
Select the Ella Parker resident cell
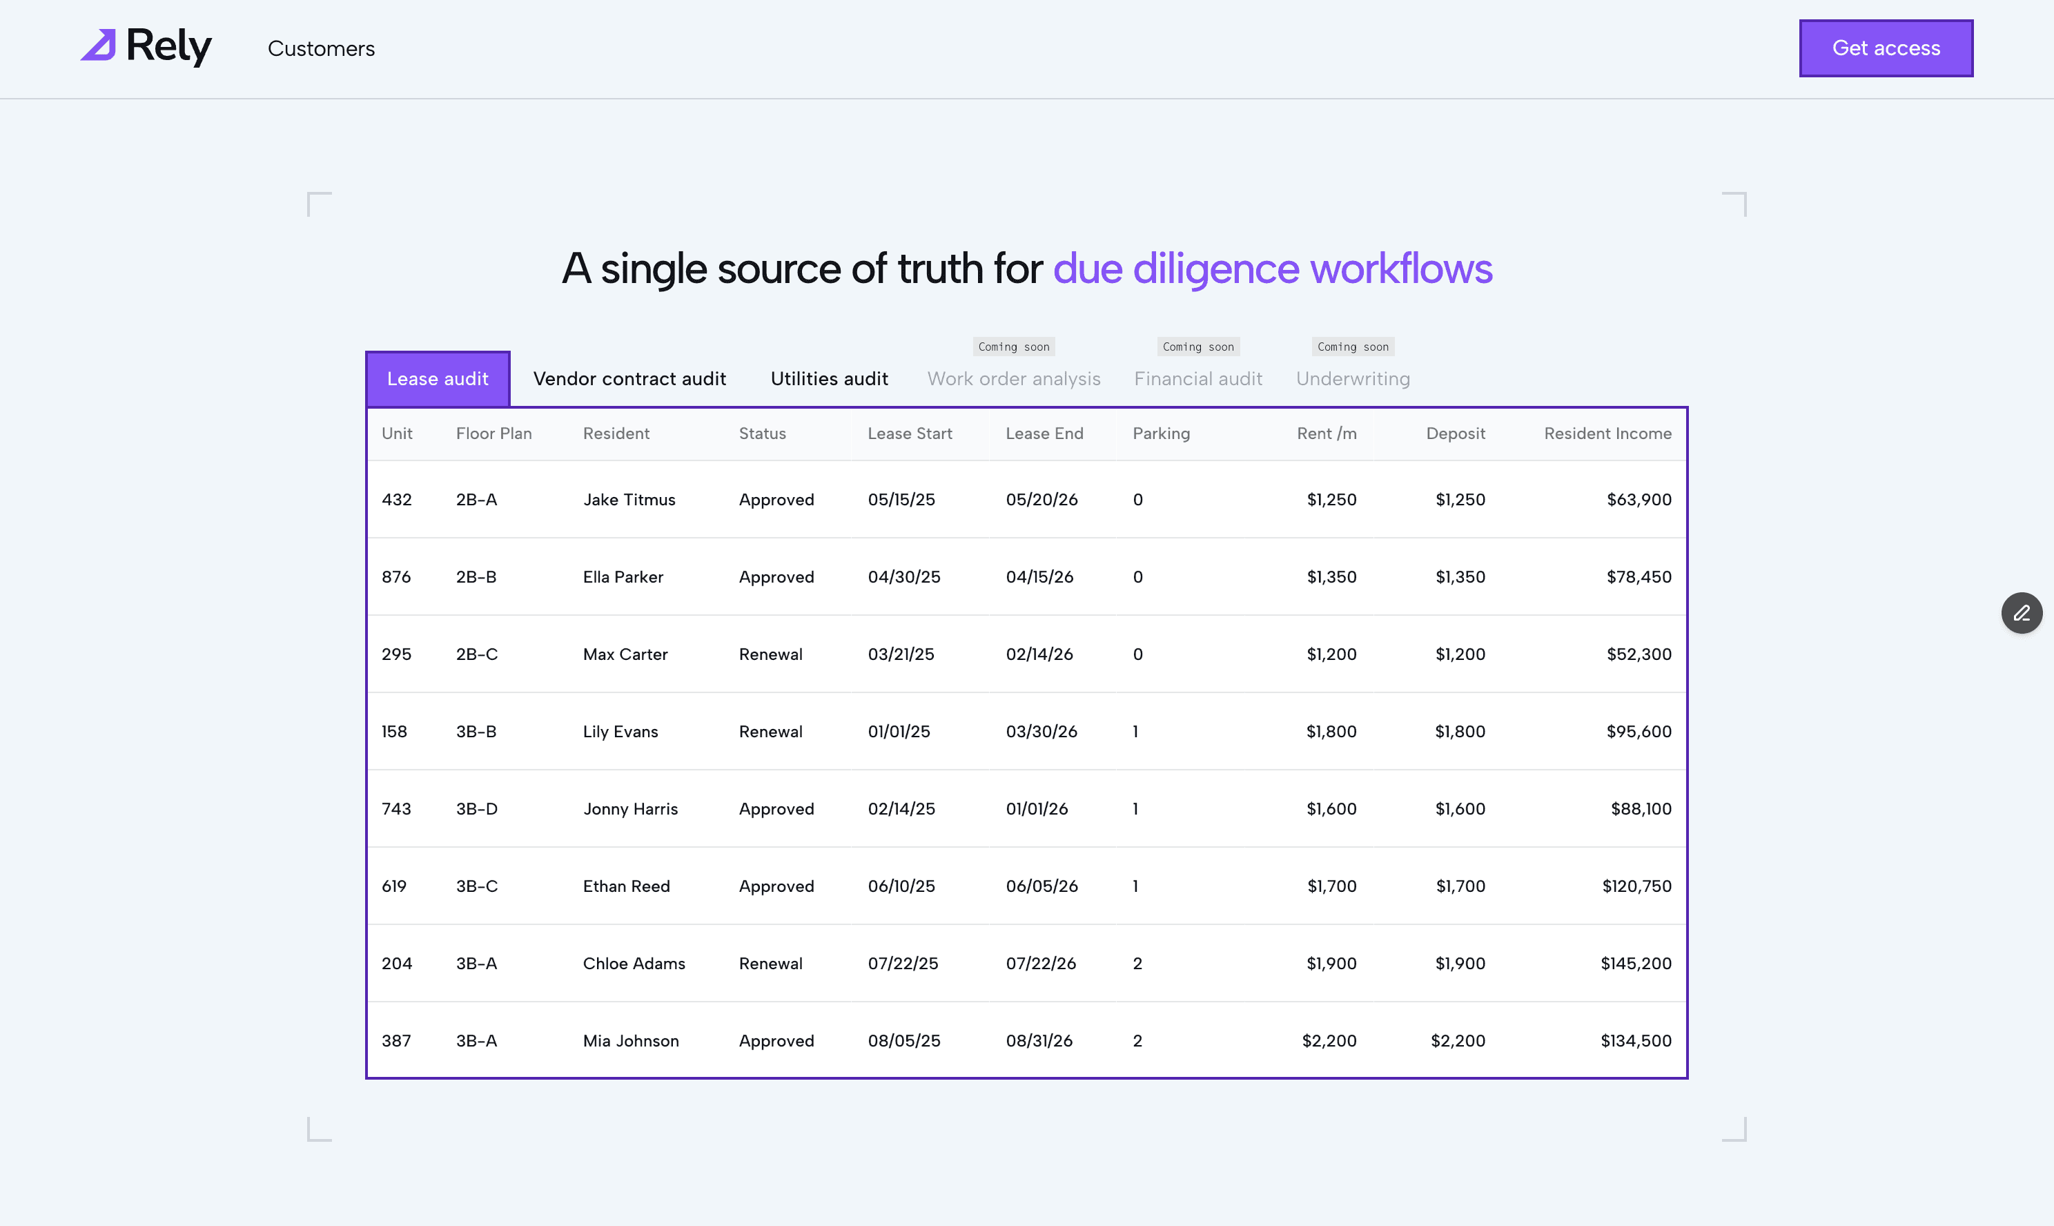point(623,578)
